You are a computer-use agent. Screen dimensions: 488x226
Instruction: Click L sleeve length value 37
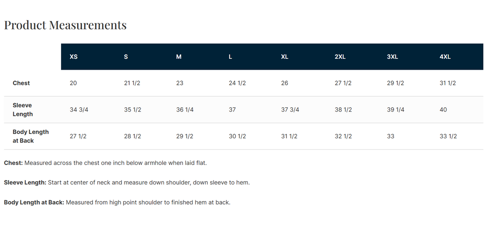[x=232, y=110]
